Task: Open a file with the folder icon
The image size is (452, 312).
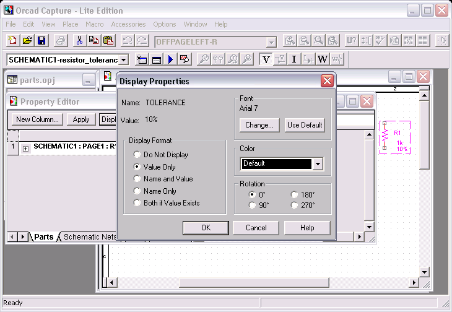Action: (27, 41)
